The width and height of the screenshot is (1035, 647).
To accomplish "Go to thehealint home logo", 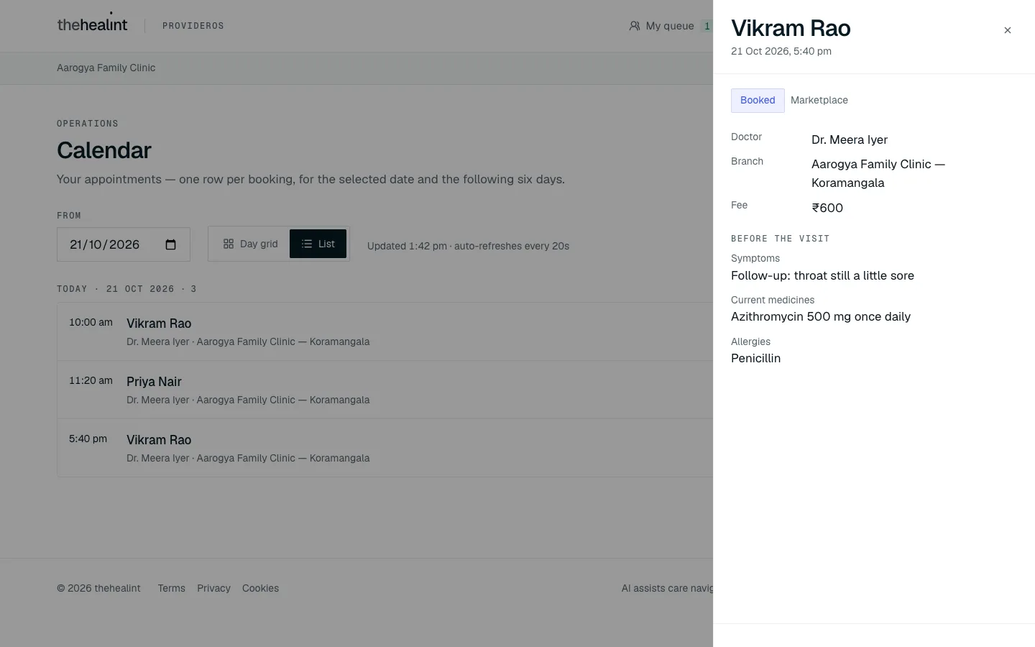I will 92,24.
